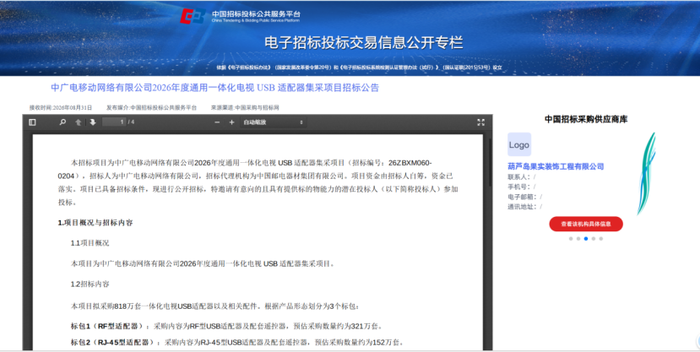Screen dimensions: 700x352
Task: Click 标包1（RF型适配器） line
Action: 226,326
